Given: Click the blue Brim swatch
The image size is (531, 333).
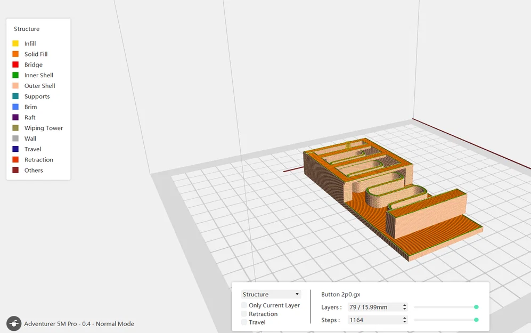Looking at the screenshot, I should (15, 107).
